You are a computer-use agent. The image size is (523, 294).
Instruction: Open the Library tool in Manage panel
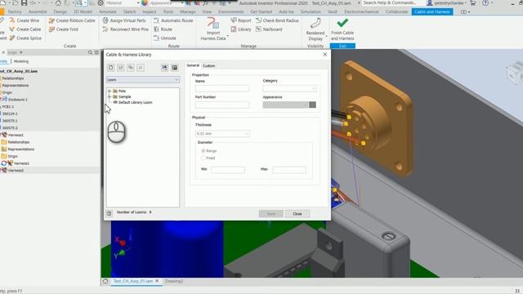240,29
